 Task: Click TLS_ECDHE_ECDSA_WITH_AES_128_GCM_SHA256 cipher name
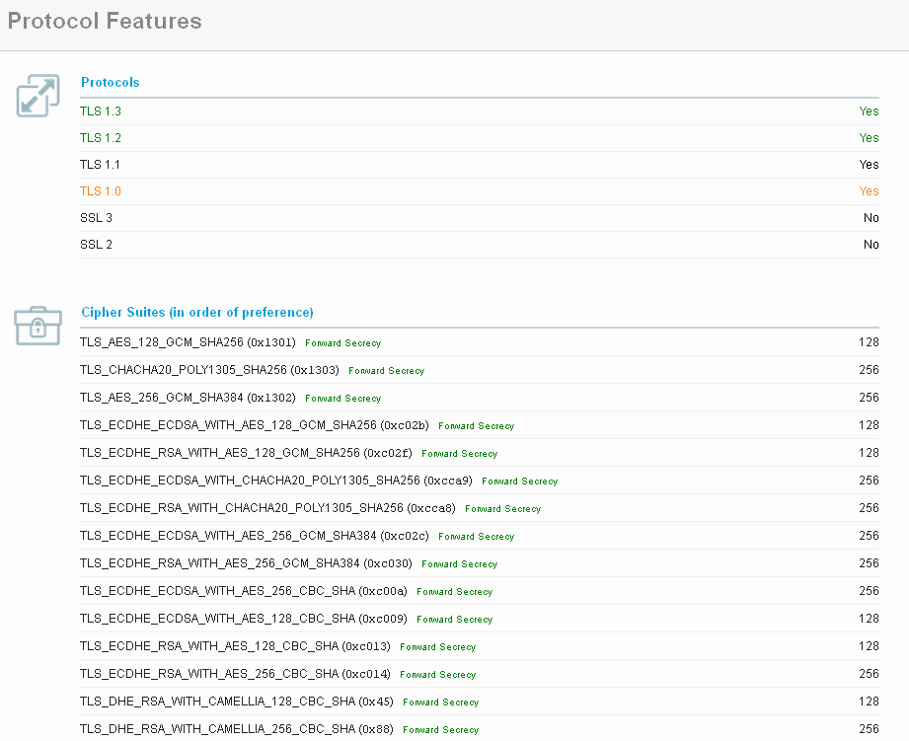tap(254, 425)
